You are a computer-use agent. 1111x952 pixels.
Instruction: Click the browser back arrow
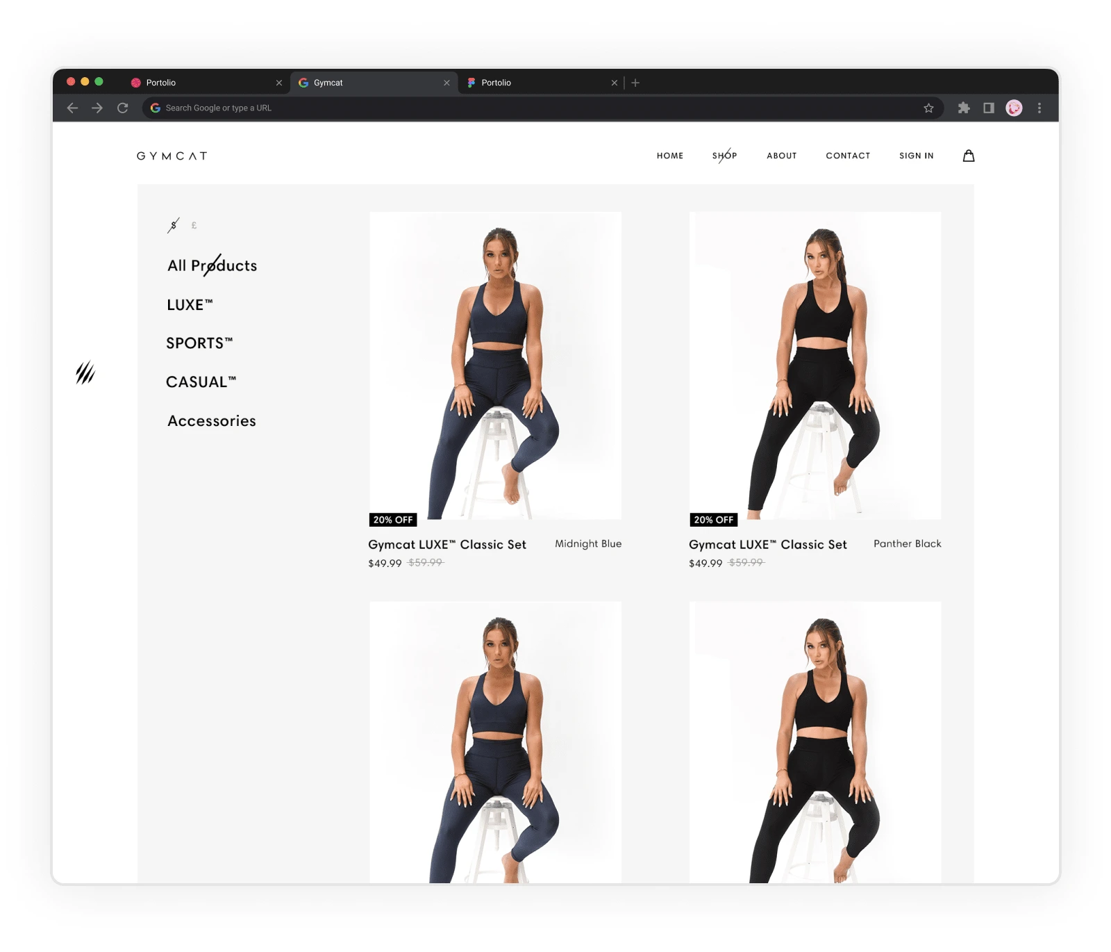[72, 108]
